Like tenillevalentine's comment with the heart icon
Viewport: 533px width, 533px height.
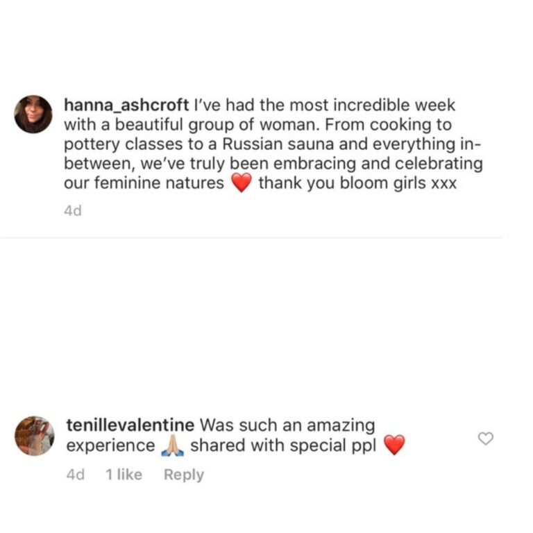tap(486, 439)
